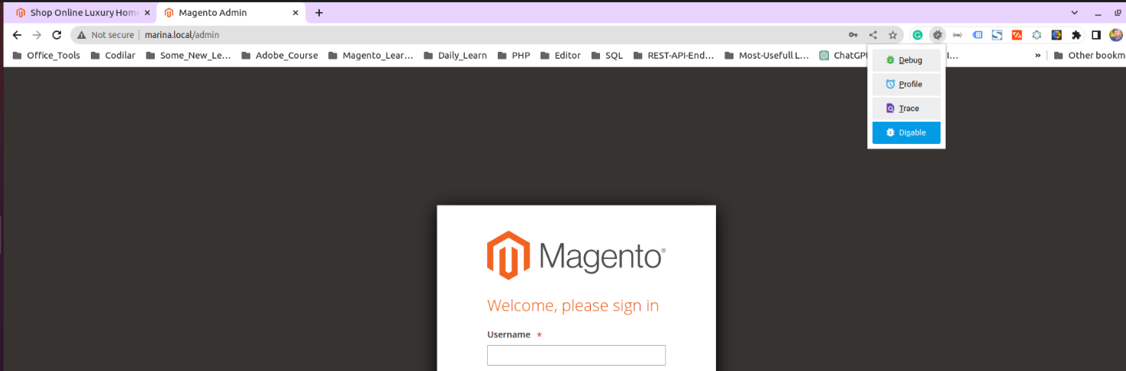Viewport: 1126px width, 371px height.
Task: Reload the page
Action: tap(56, 35)
